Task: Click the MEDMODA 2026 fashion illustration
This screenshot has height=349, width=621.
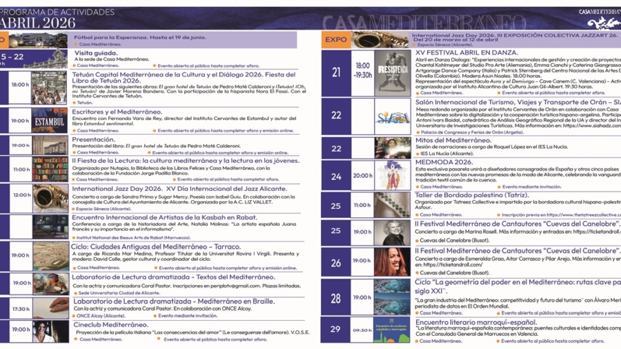Action: tap(393, 175)
